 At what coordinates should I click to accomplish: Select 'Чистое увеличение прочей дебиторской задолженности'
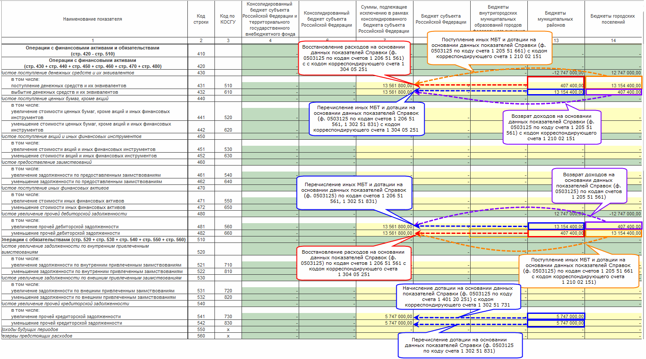[64, 214]
